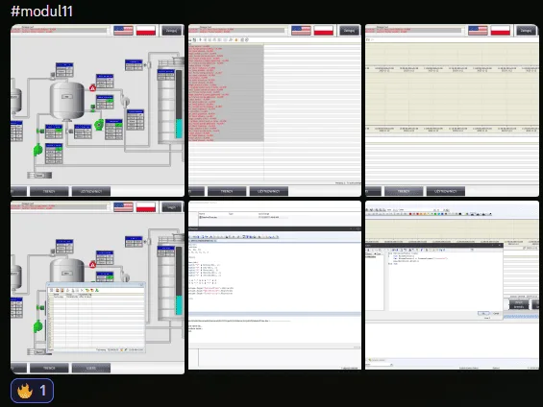The height and width of the screenshot is (407, 543).
Task: Open the process diagram thumbnail with popup table
Action: (x=97, y=287)
